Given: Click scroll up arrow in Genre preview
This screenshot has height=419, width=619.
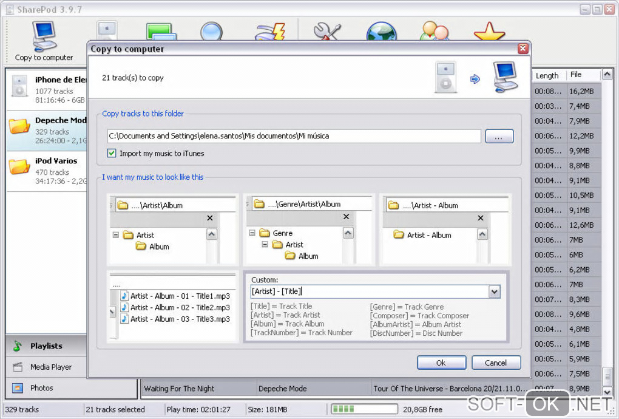Looking at the screenshot, I should pos(348,233).
